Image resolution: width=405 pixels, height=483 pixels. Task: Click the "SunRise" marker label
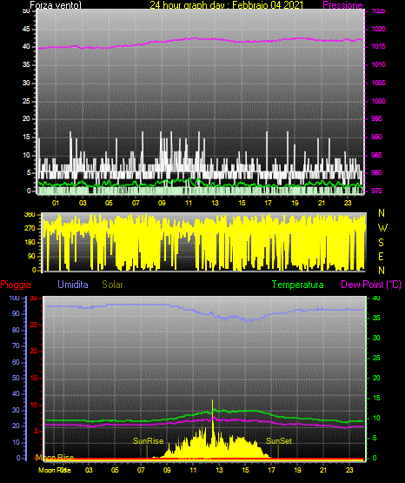pyautogui.click(x=149, y=441)
